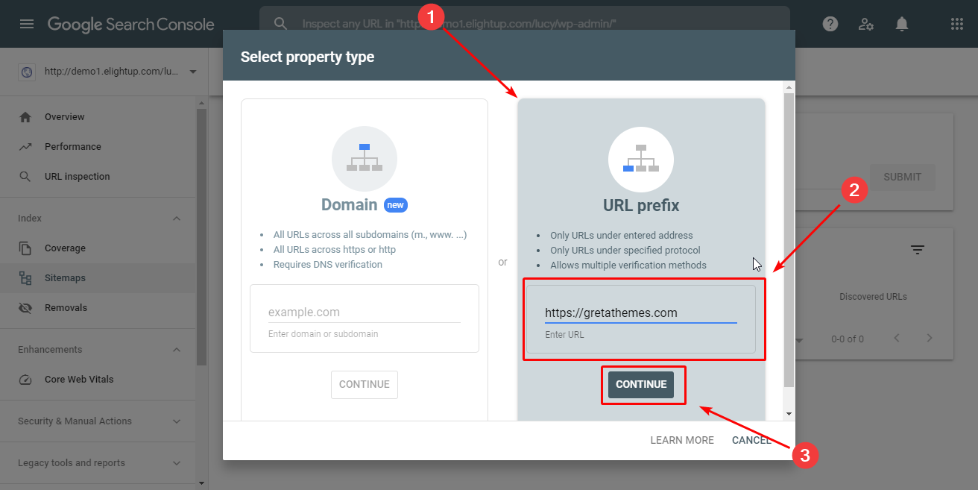Click the Inspect any URL search box
The image size is (978, 490).
pos(525,24)
